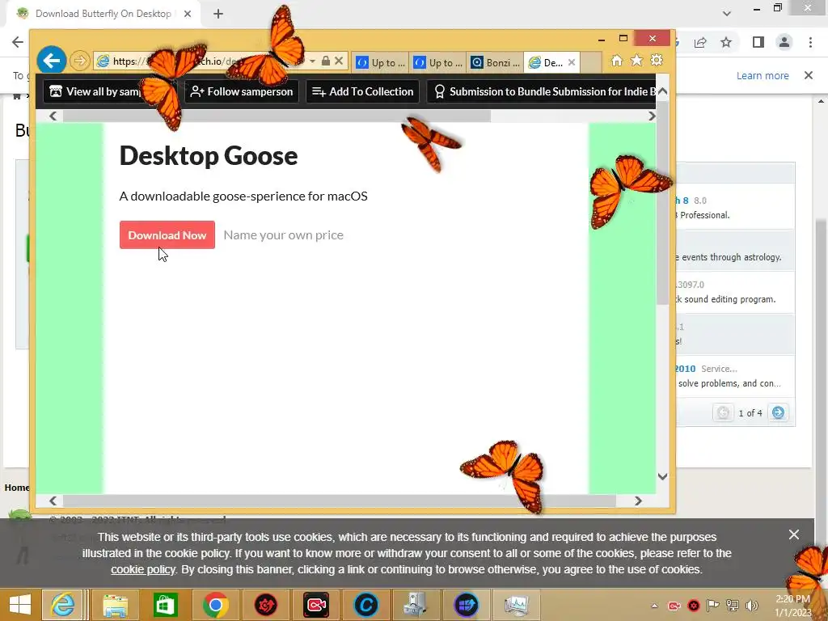
Task: Click 'Learn more' in Chrome info bar
Action: pyautogui.click(x=763, y=75)
